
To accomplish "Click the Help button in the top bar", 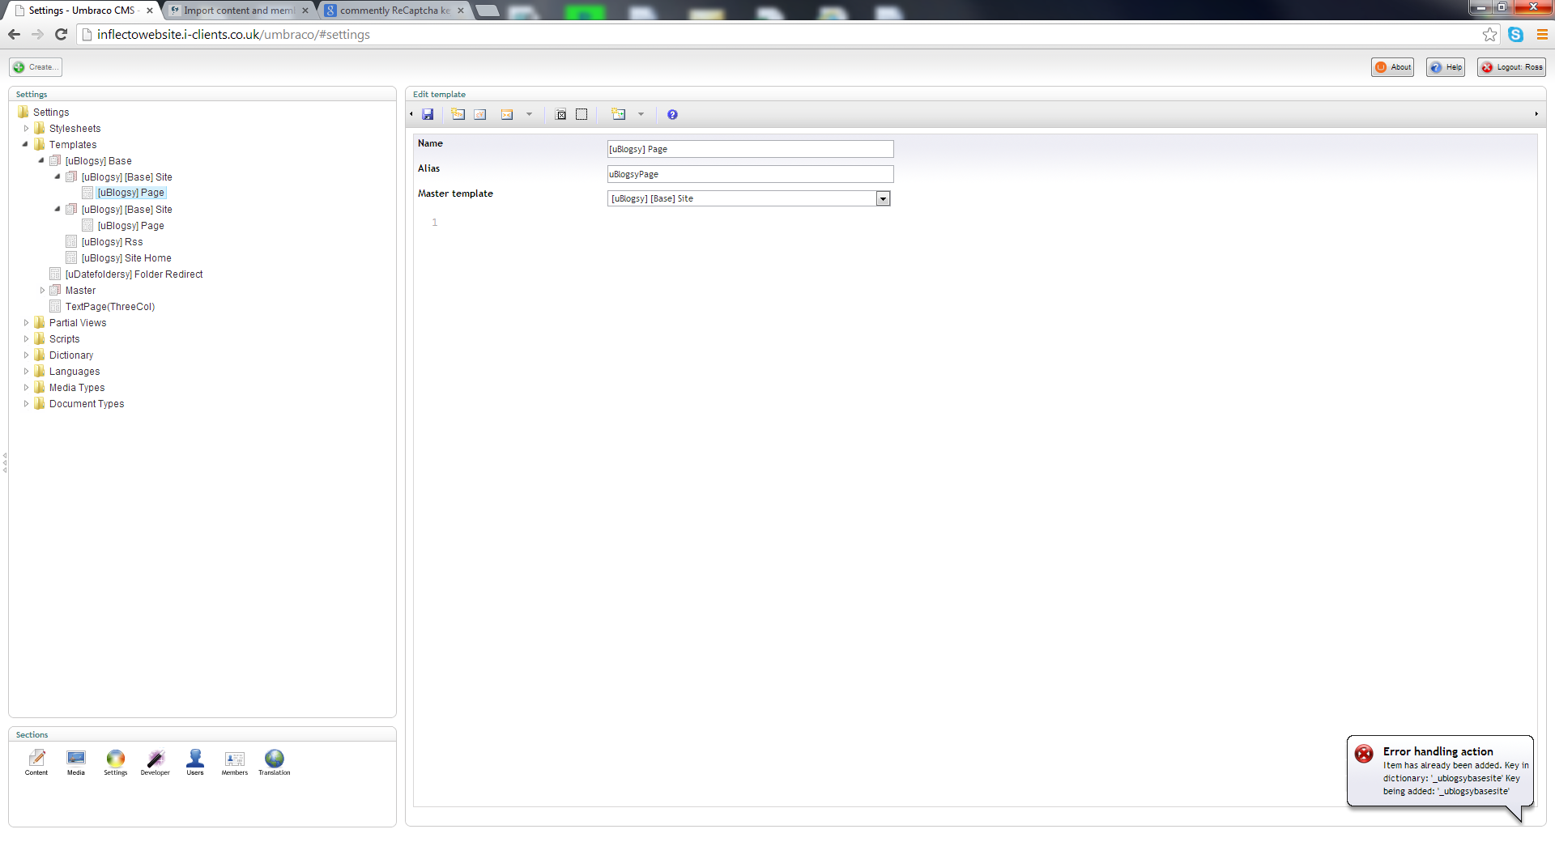I will [1446, 67].
